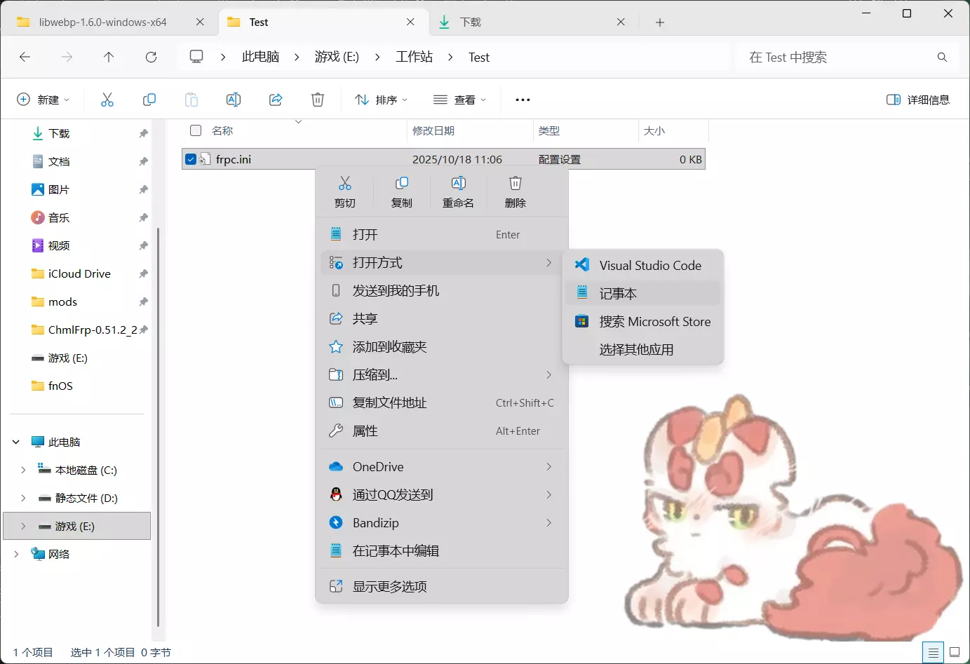Viewport: 970px width, 664px height.
Task: Add a new tab with plus button
Action: click(x=659, y=22)
